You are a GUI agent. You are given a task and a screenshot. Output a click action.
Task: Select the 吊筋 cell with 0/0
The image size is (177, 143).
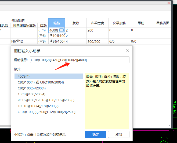pyautogui.click(x=141, y=41)
